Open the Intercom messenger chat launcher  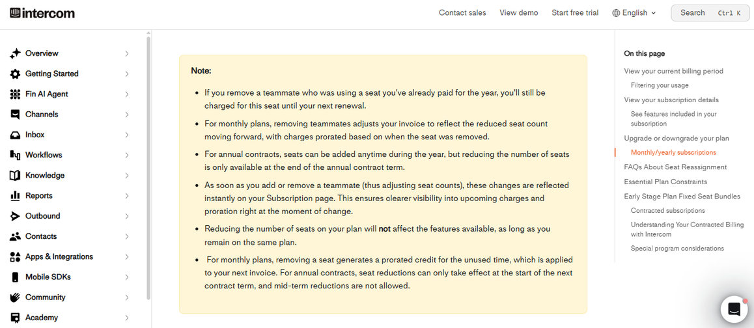click(734, 308)
